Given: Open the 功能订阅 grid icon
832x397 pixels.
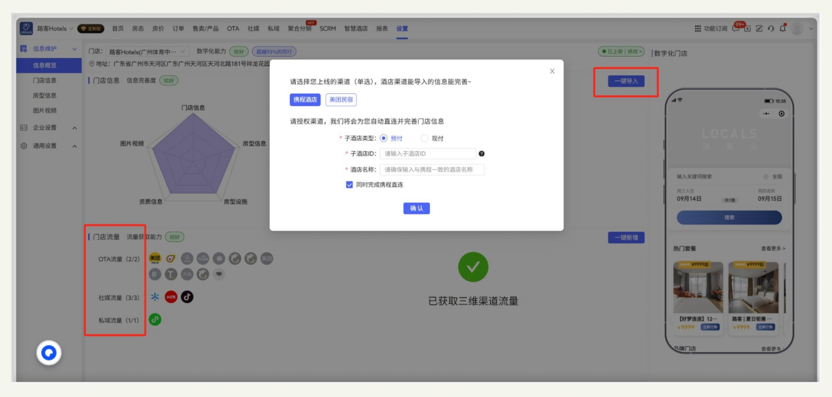Looking at the screenshot, I should pos(698,29).
